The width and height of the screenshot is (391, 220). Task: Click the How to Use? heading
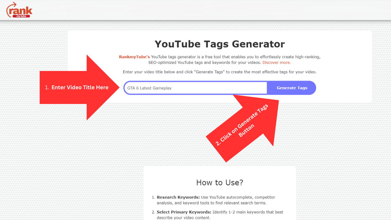220,182
